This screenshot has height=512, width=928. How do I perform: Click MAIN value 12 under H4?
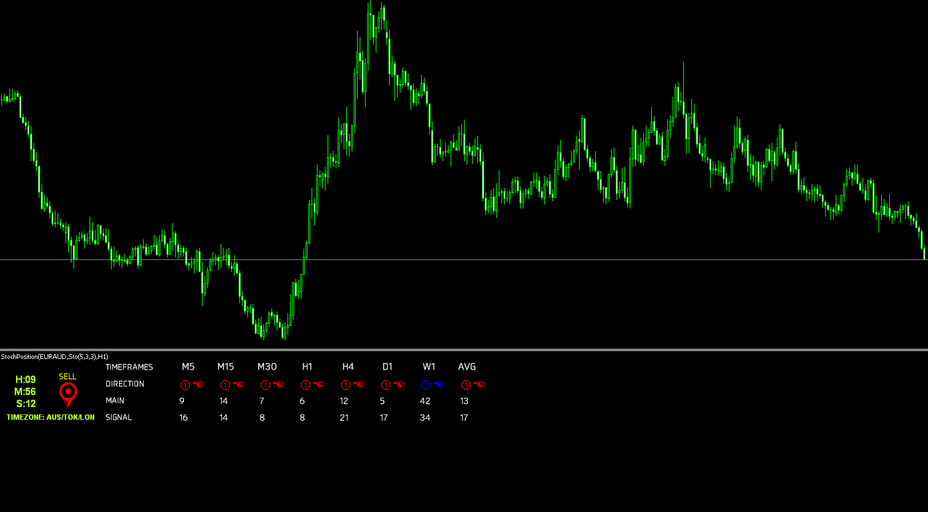pos(344,401)
